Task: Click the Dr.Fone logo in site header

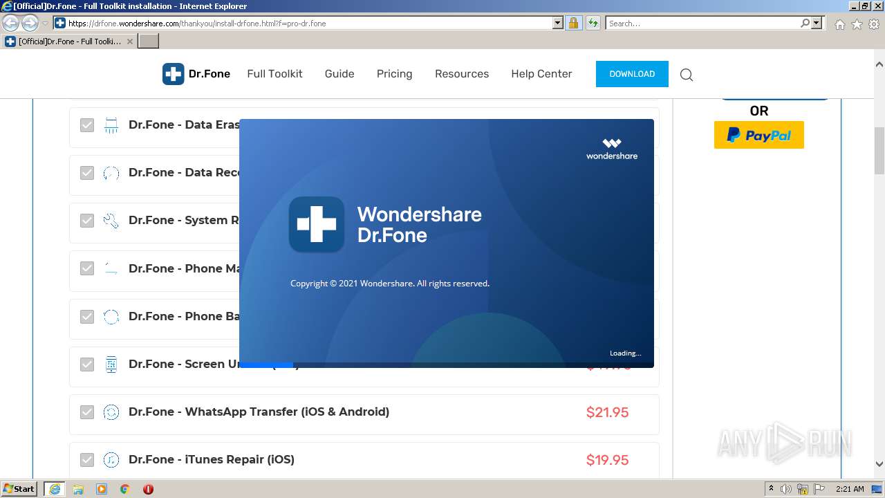Action: click(x=196, y=74)
